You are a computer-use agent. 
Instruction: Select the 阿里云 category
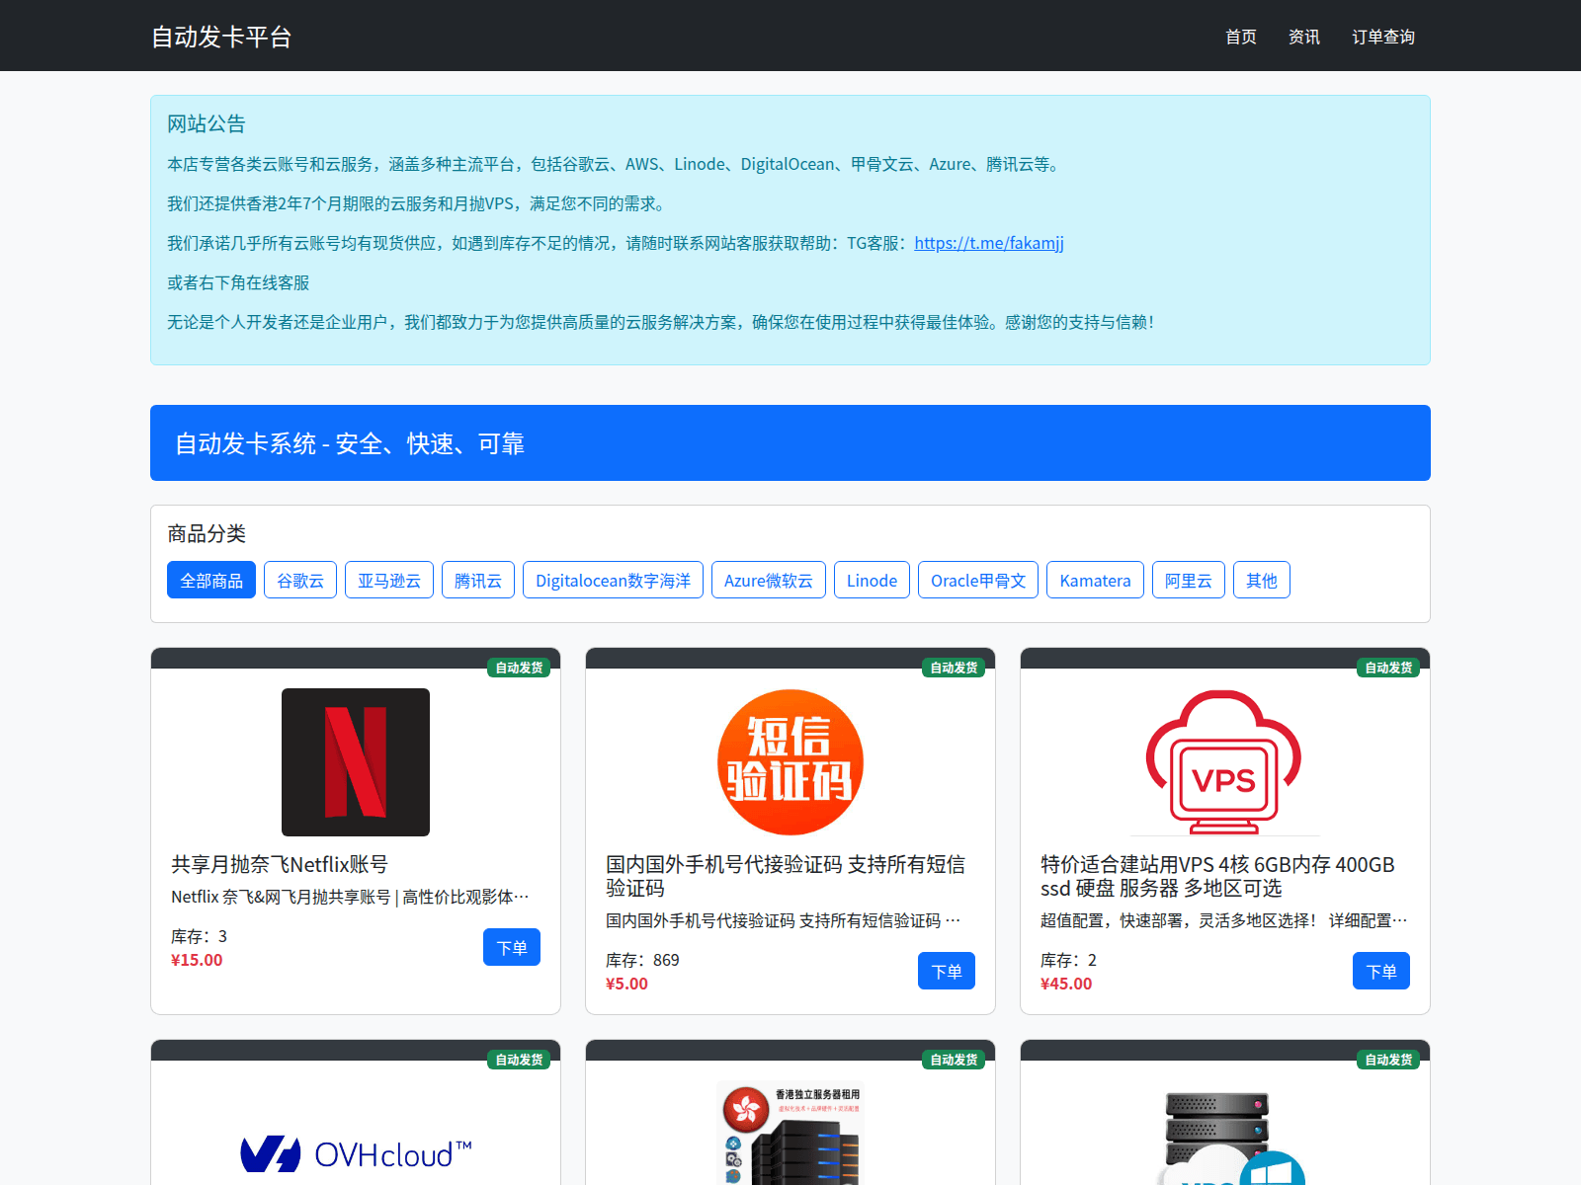(1189, 580)
